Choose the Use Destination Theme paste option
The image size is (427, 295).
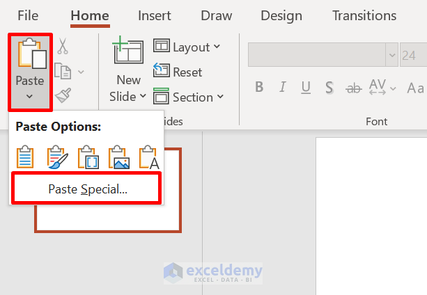click(26, 157)
